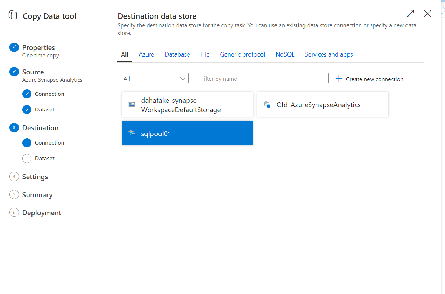The height and width of the screenshot is (294, 445).
Task: Click the source Connection checkmark icon
Action: tap(27, 94)
